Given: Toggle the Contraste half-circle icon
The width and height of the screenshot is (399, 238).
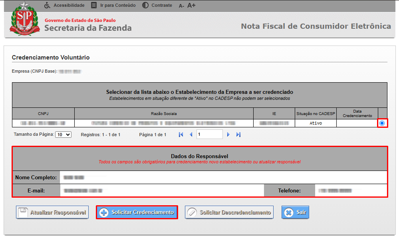Looking at the screenshot, I should click(145, 5).
